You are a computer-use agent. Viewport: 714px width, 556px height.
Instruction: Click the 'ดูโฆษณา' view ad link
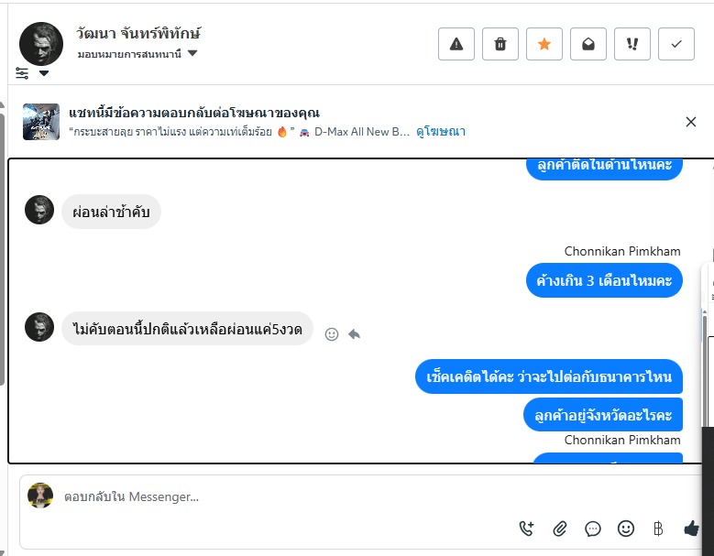[441, 132]
